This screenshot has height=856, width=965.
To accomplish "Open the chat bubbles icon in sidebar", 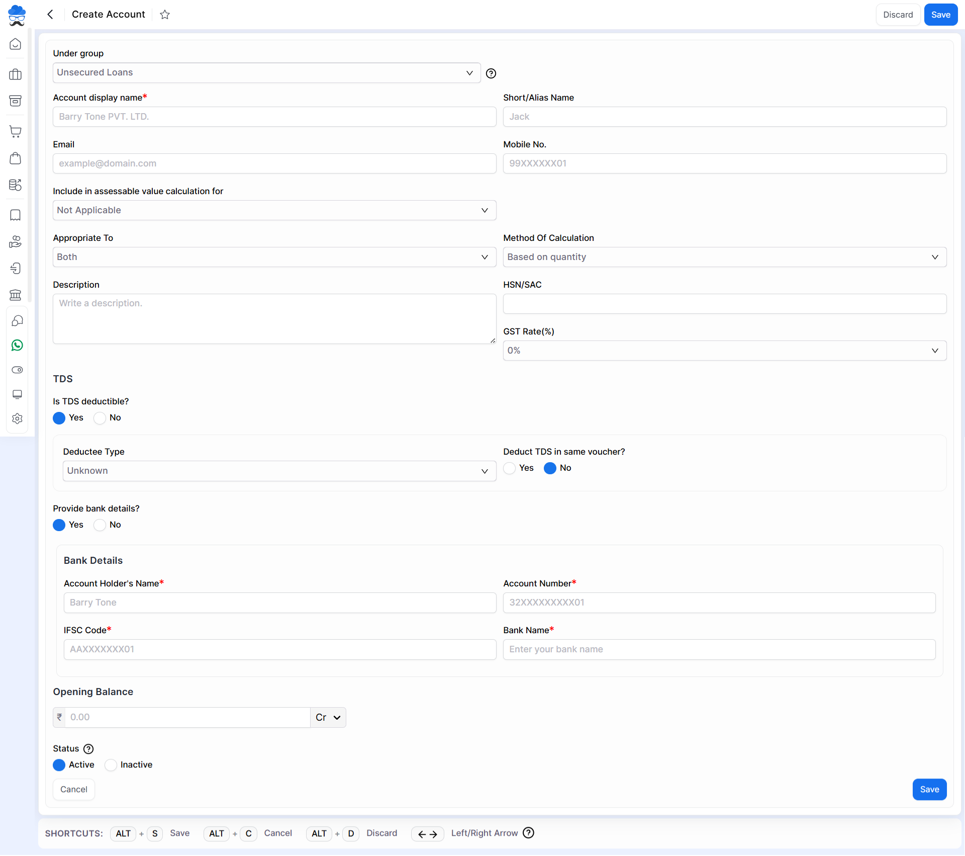I will click(17, 321).
